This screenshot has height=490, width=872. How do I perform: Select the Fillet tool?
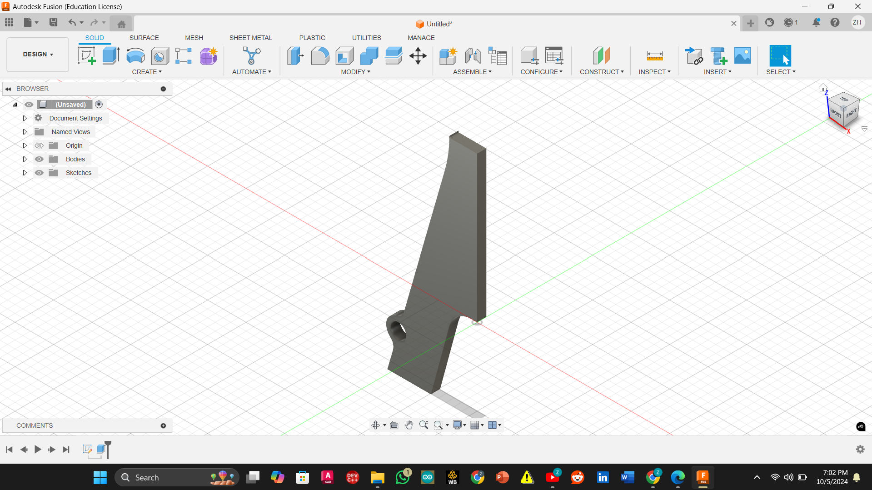click(320, 56)
